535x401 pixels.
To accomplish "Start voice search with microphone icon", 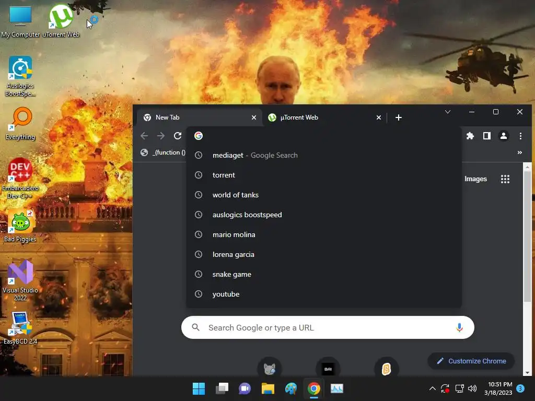I will coord(459,327).
